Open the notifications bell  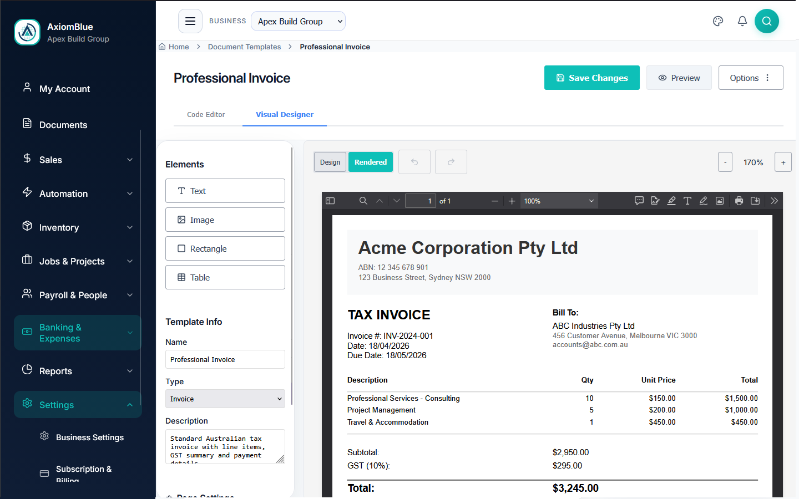click(742, 21)
